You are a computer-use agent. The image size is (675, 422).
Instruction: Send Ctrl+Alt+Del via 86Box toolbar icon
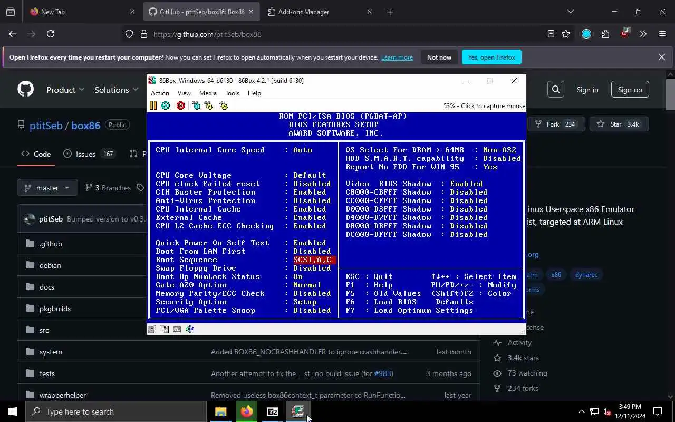[196, 105]
